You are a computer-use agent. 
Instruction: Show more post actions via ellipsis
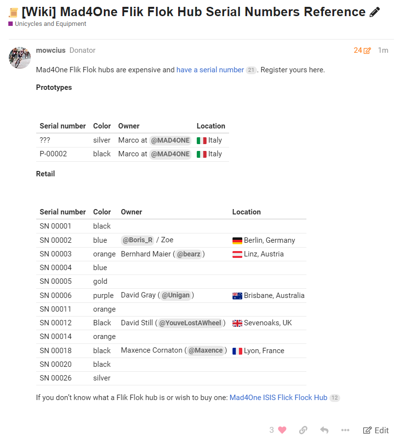coord(345,430)
